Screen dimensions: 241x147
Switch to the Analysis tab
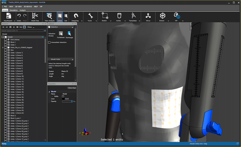click(x=22, y=10)
